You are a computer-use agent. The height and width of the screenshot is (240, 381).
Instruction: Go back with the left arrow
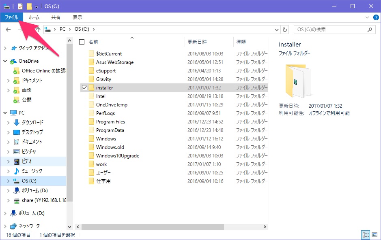click(x=8, y=30)
